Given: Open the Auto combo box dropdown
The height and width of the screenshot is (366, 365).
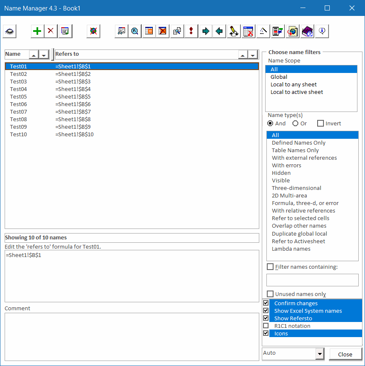Looking at the screenshot, I should click(320, 354).
